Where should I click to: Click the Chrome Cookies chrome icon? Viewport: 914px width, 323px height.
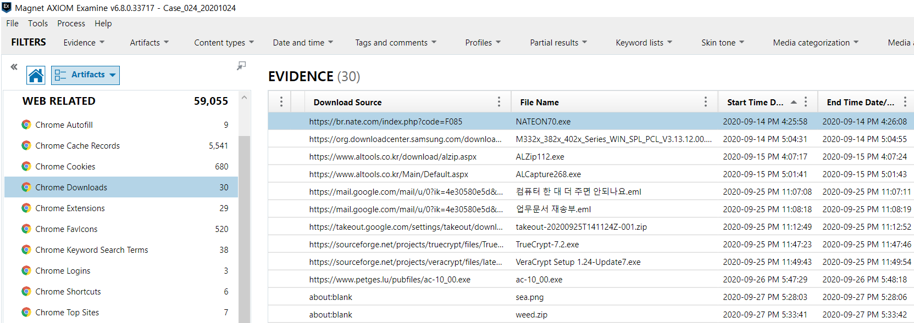[26, 166]
